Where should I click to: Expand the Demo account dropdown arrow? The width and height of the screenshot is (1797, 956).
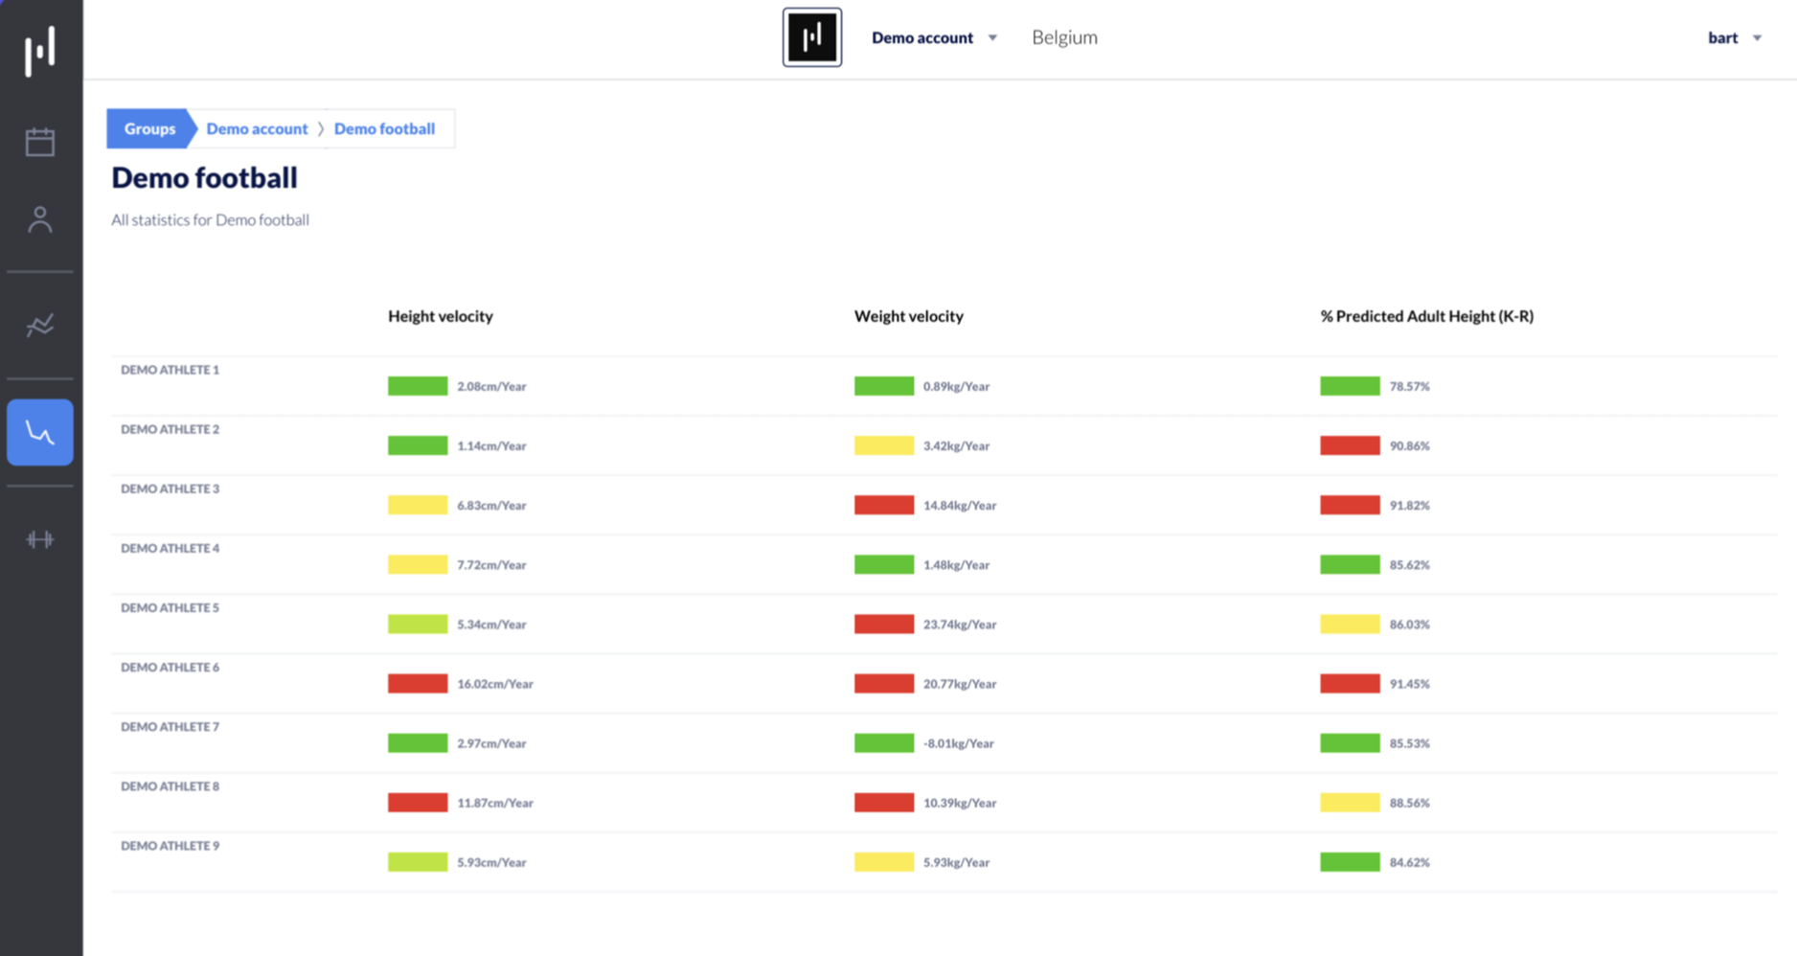tap(992, 38)
